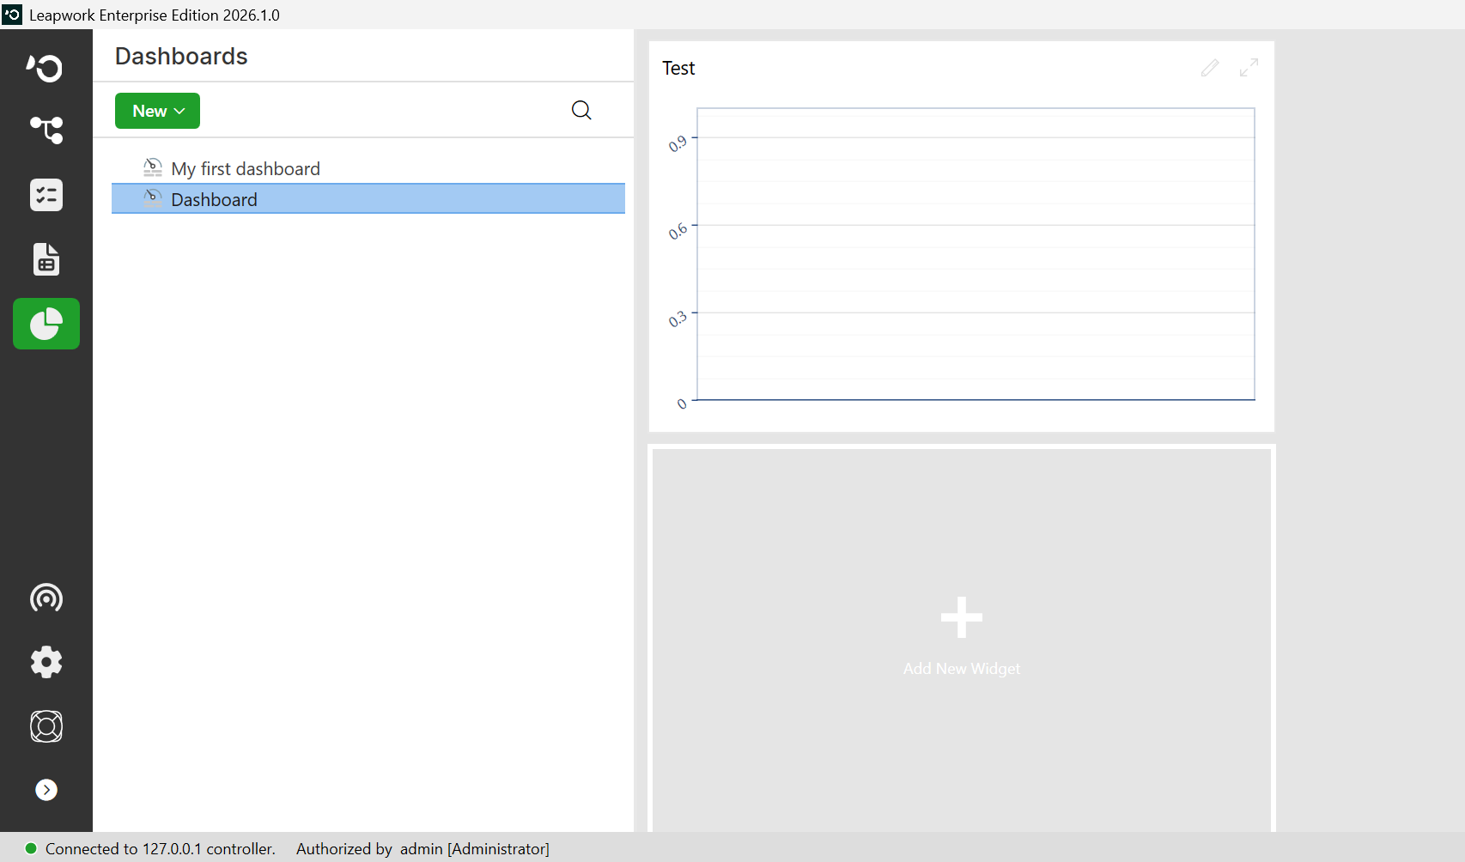Open the Schedules checklist icon

click(x=46, y=195)
